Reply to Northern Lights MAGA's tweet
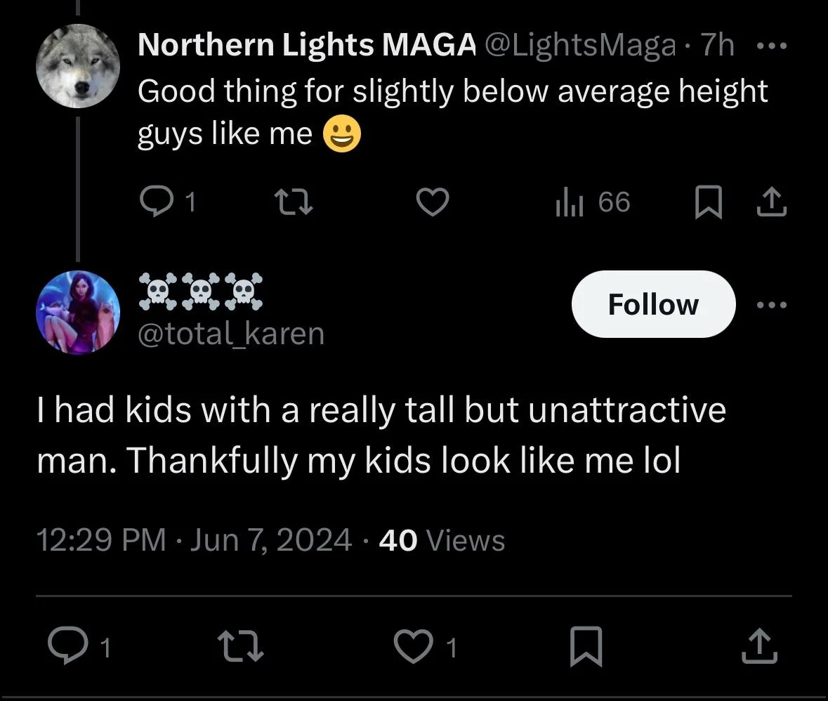 point(157,202)
